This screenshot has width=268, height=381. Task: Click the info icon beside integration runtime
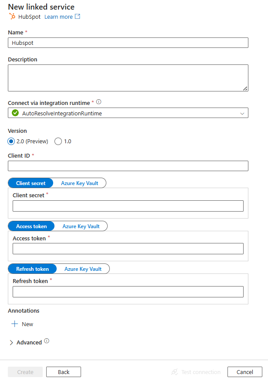99,102
